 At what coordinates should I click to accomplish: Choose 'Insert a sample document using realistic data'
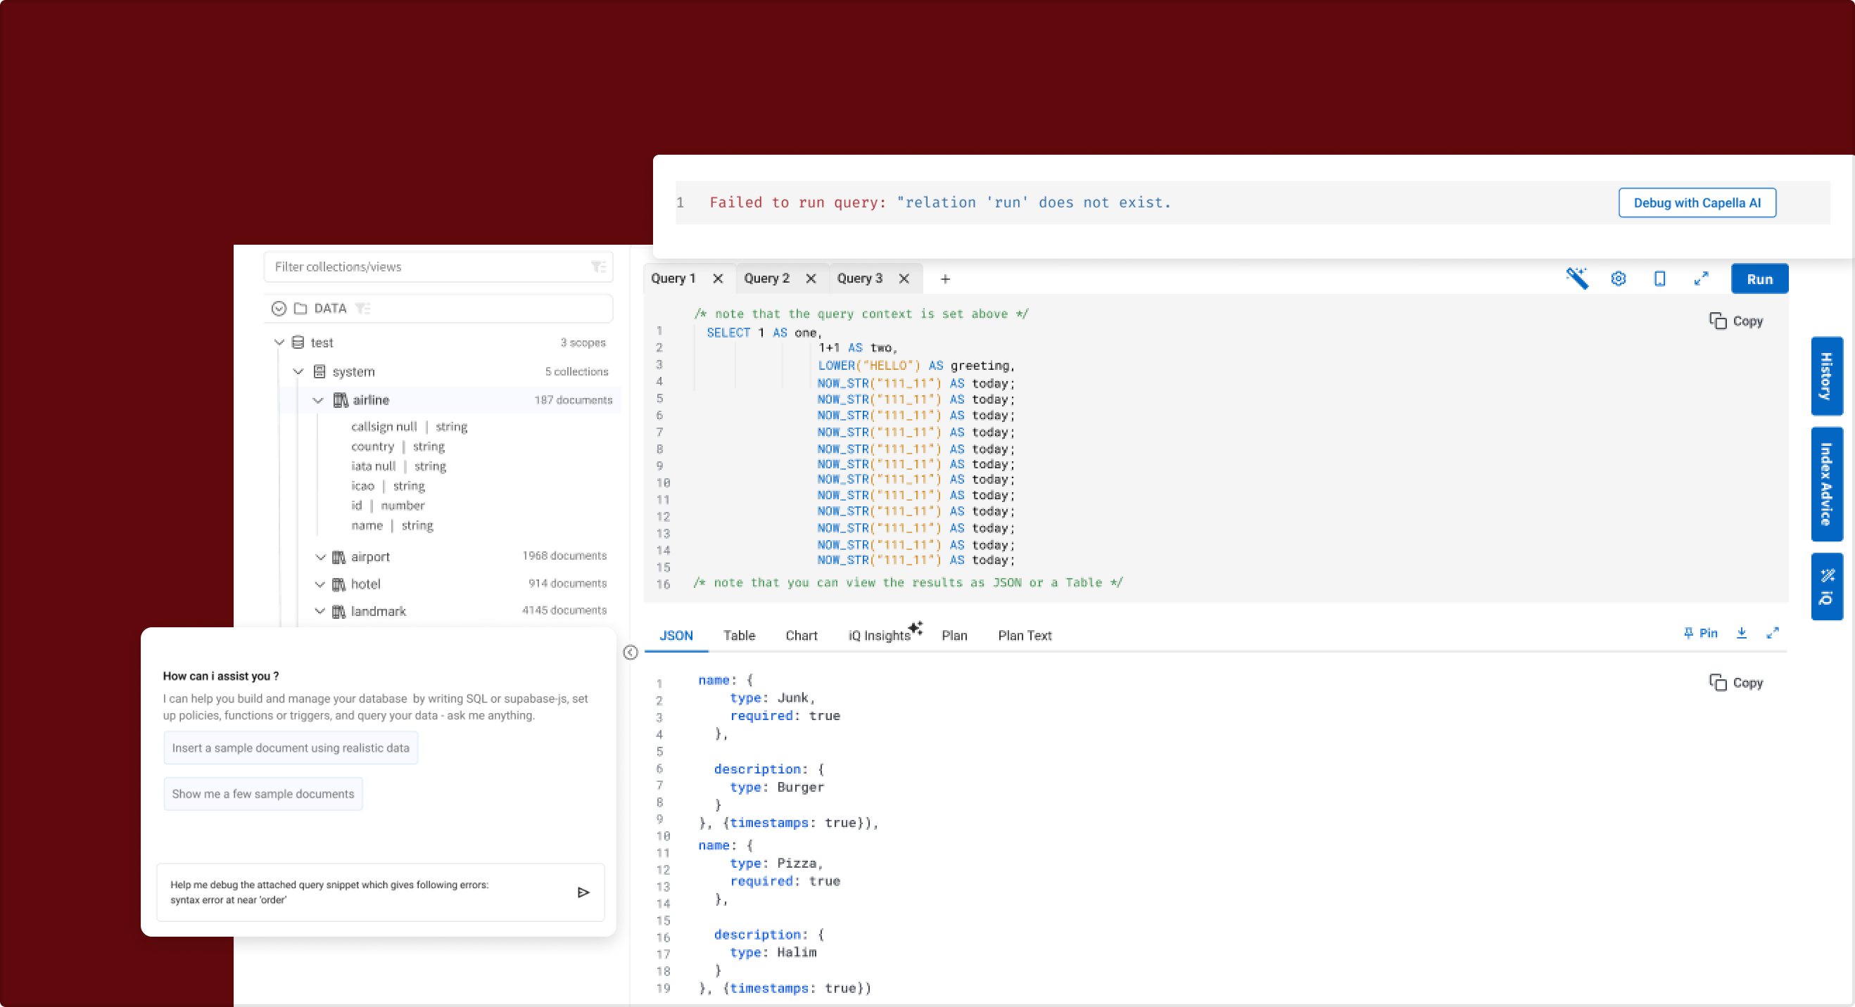pyautogui.click(x=290, y=748)
